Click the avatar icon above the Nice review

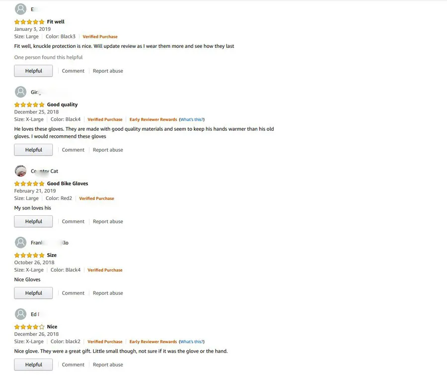pyautogui.click(x=20, y=314)
